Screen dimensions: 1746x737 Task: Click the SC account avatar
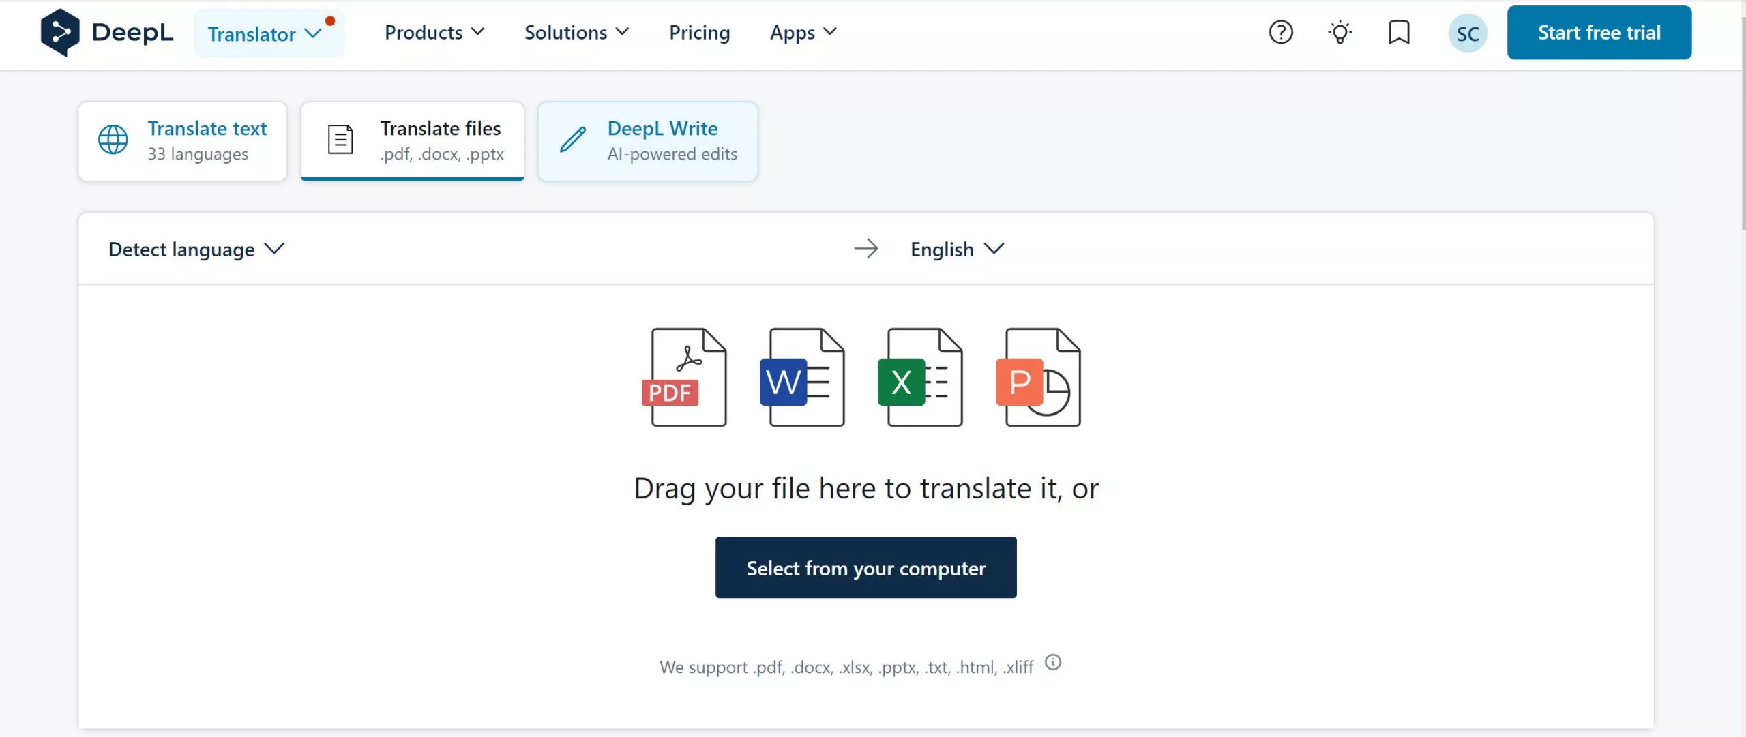click(x=1468, y=32)
